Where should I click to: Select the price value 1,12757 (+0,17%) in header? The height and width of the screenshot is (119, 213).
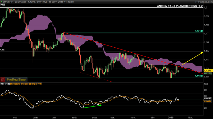tap(37, 2)
